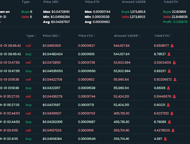Click the bot icon after 4.4278503
This screenshot has height=144, width=190.
pos(173,130)
